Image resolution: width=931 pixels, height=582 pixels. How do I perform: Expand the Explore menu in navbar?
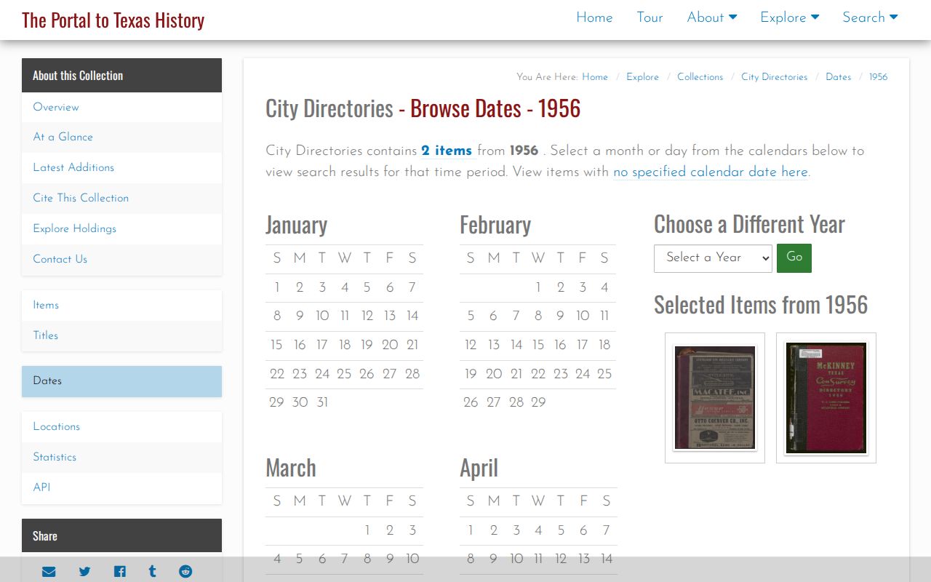click(x=790, y=17)
